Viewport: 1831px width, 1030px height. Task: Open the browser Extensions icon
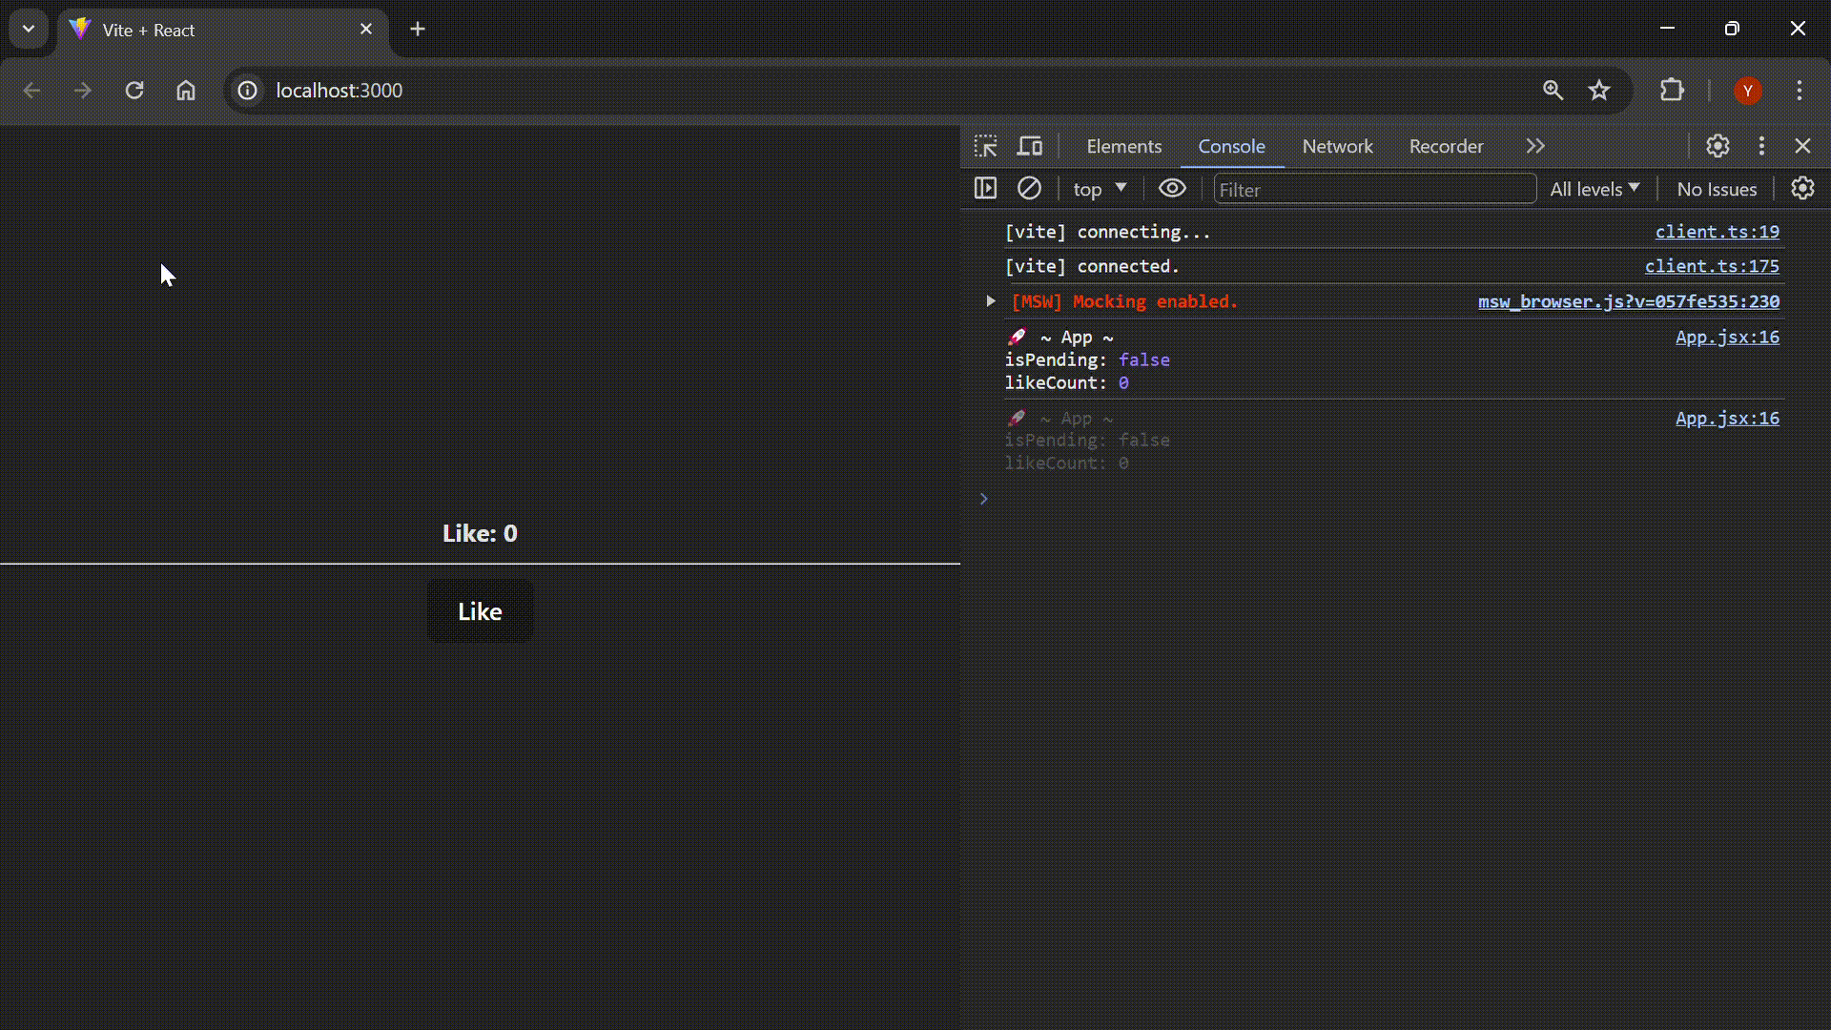point(1672,90)
